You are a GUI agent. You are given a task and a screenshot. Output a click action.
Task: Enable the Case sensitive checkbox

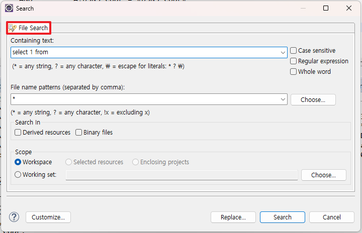coord(293,51)
